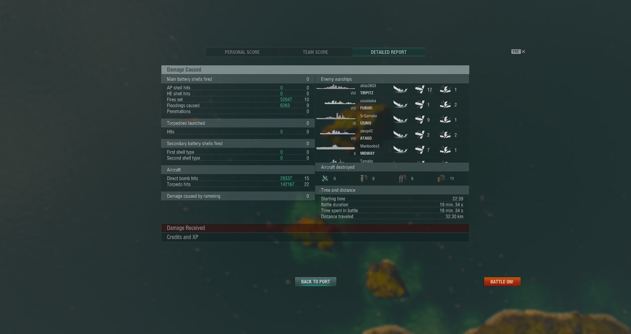Select the Detailed Report tab

coord(389,52)
